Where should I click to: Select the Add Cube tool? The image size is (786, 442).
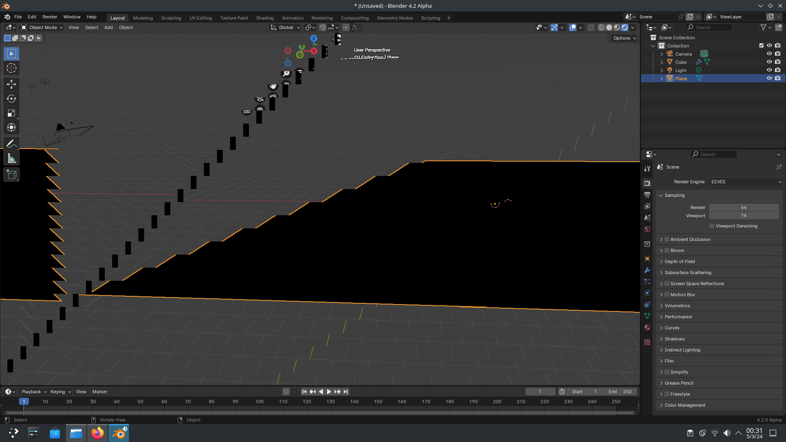click(x=11, y=175)
